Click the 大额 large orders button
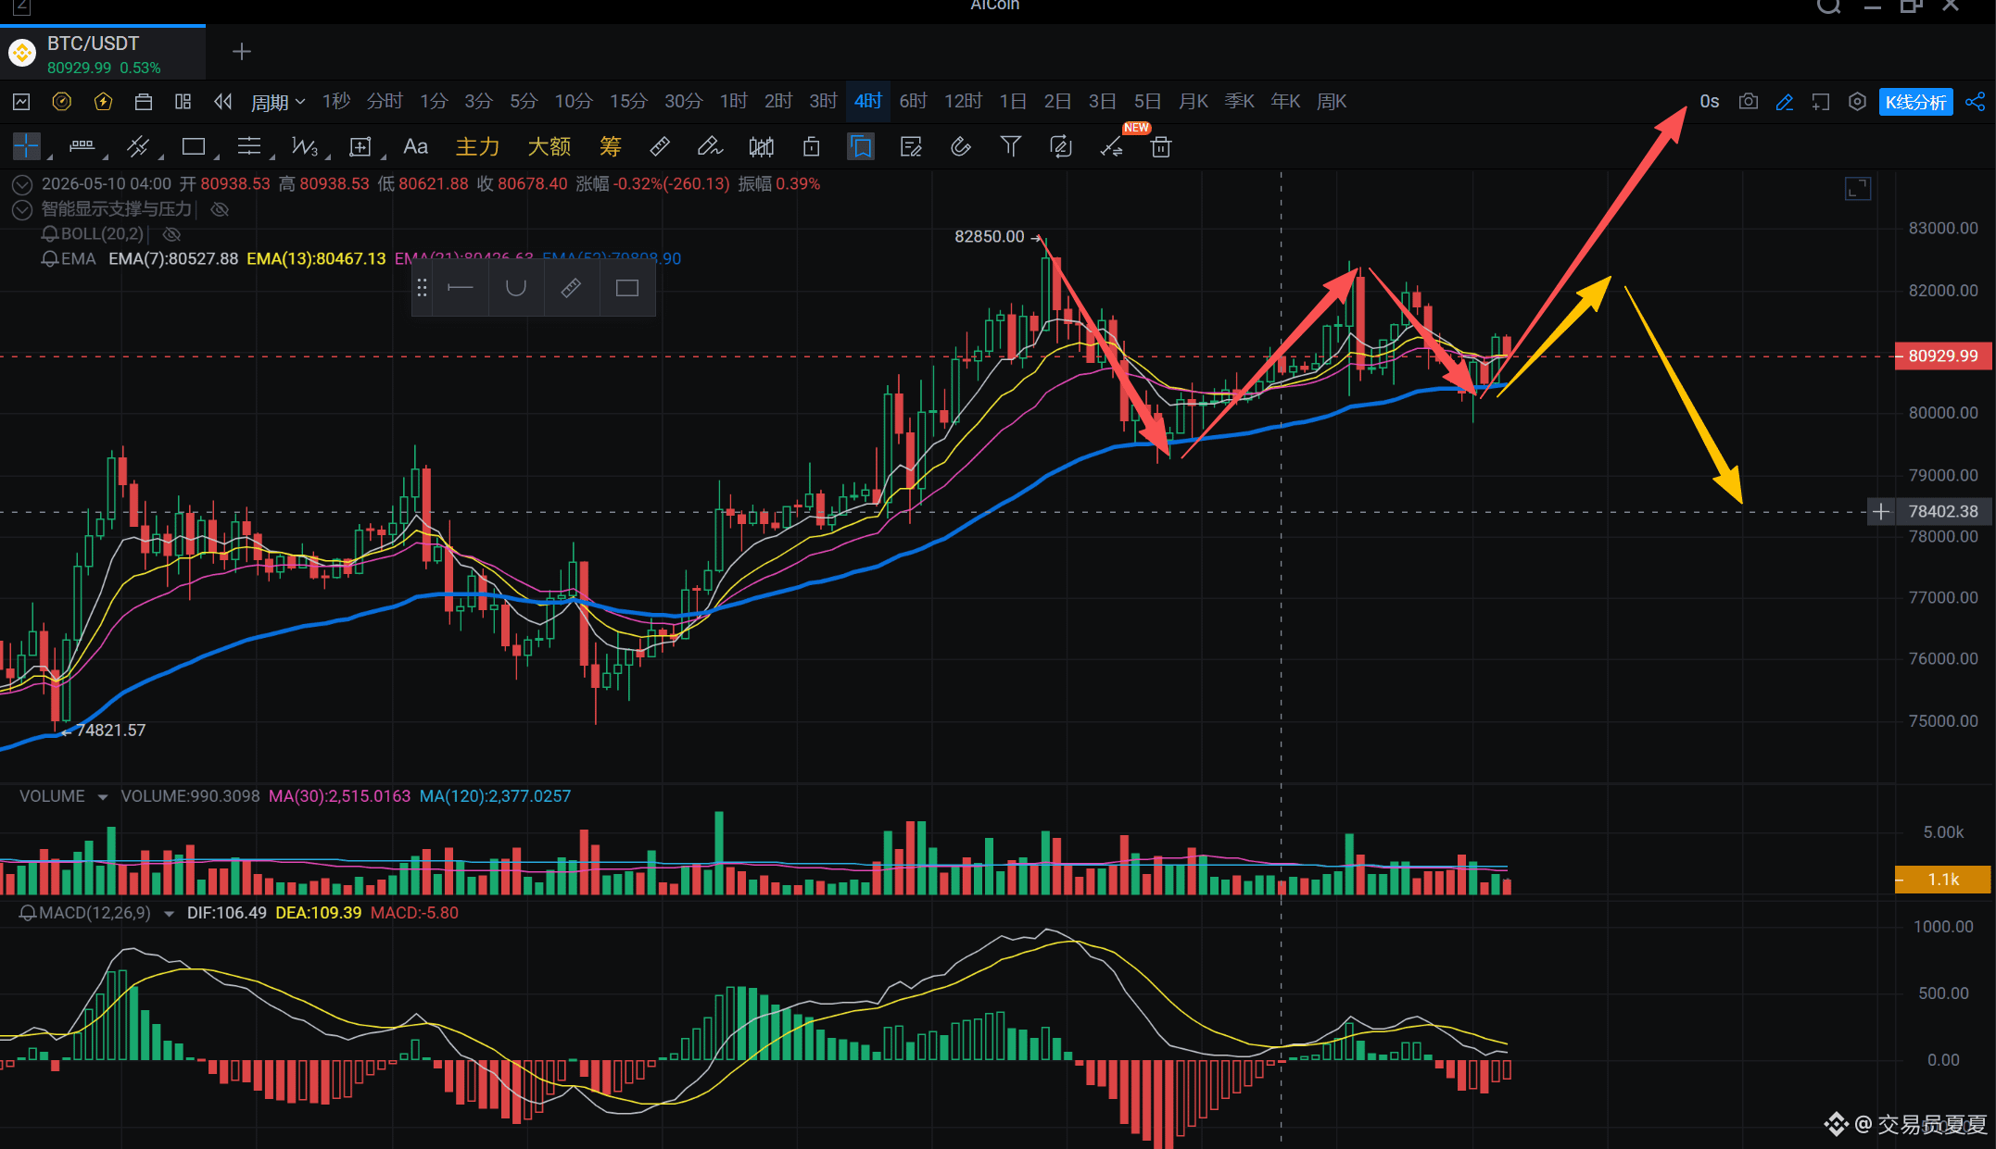The width and height of the screenshot is (1996, 1149). (550, 146)
